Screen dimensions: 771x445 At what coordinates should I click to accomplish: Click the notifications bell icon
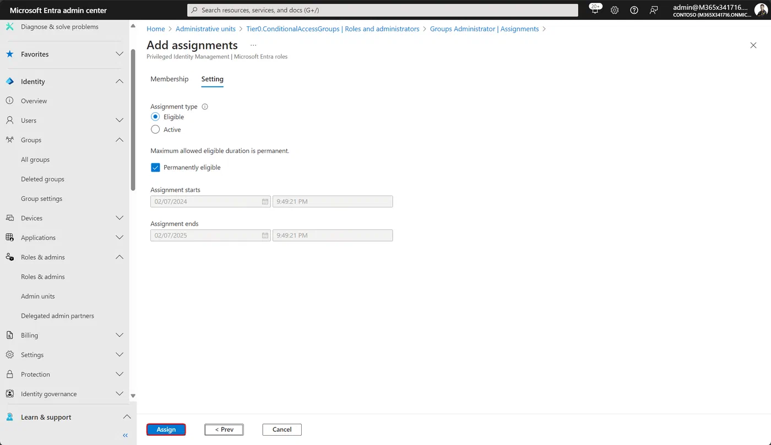pyautogui.click(x=595, y=10)
